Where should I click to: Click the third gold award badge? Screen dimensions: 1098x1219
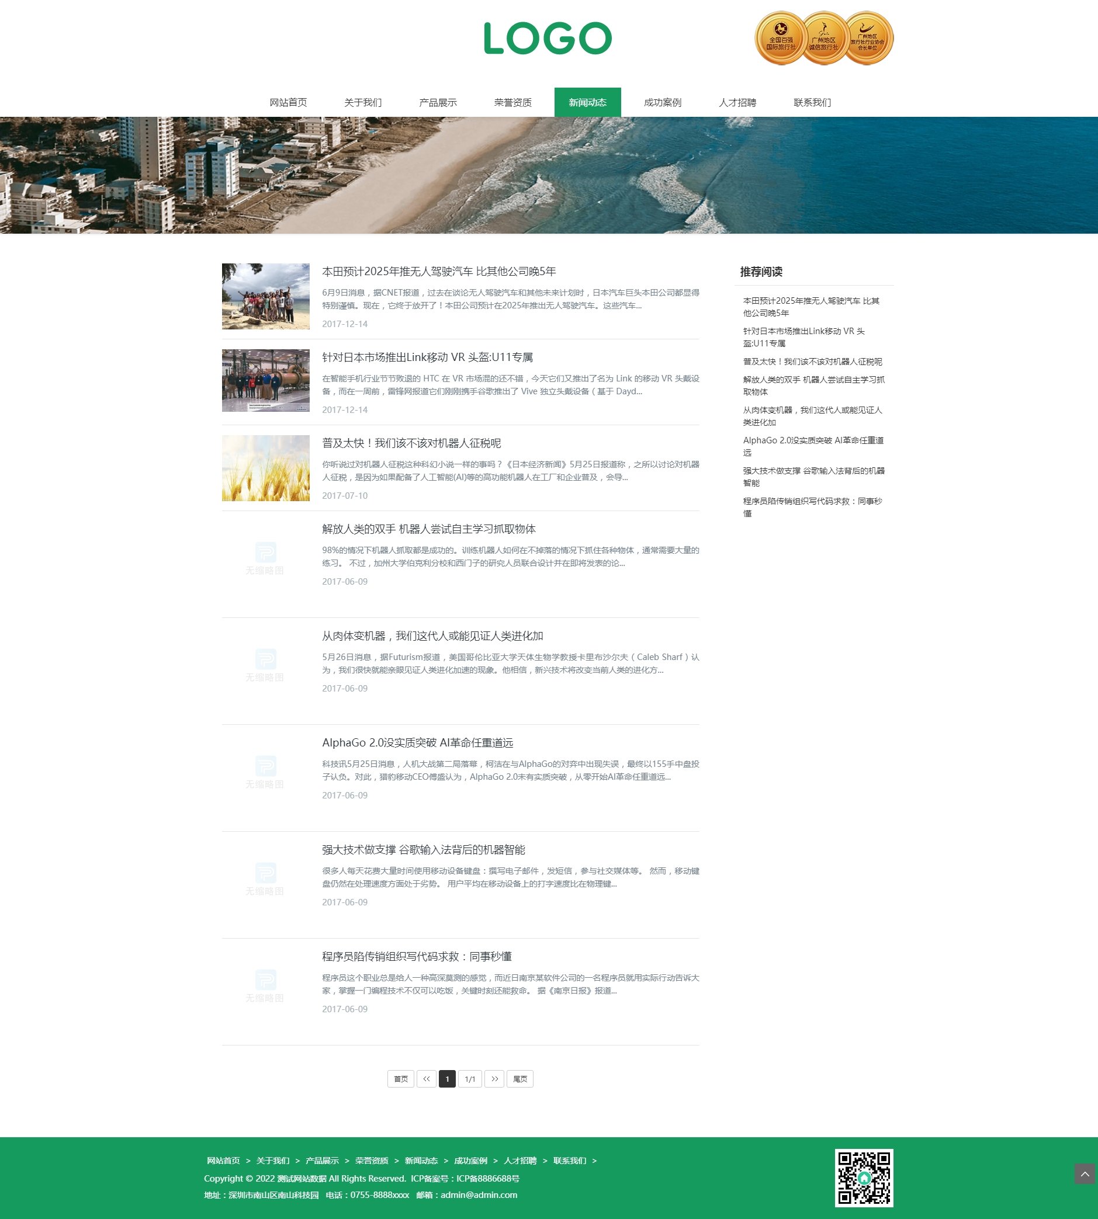tap(868, 38)
